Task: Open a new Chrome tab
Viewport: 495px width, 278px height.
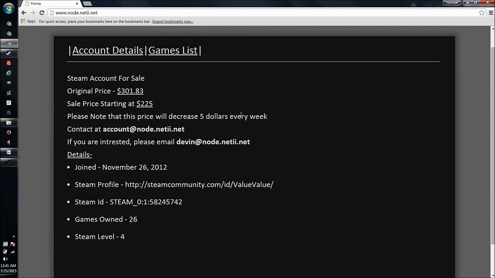Action: (87, 3)
